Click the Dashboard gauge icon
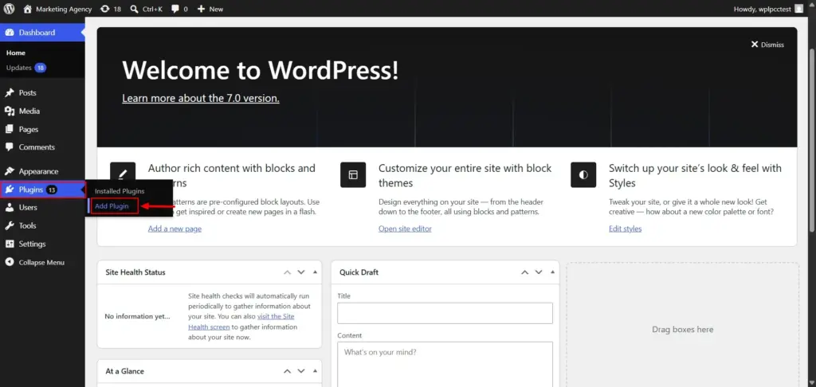Screen dimensions: 816x387 [10, 32]
